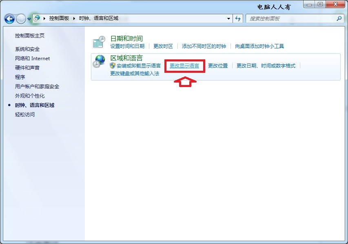
Task: Open the 区域和语言 globe icon
Action: tap(99, 61)
